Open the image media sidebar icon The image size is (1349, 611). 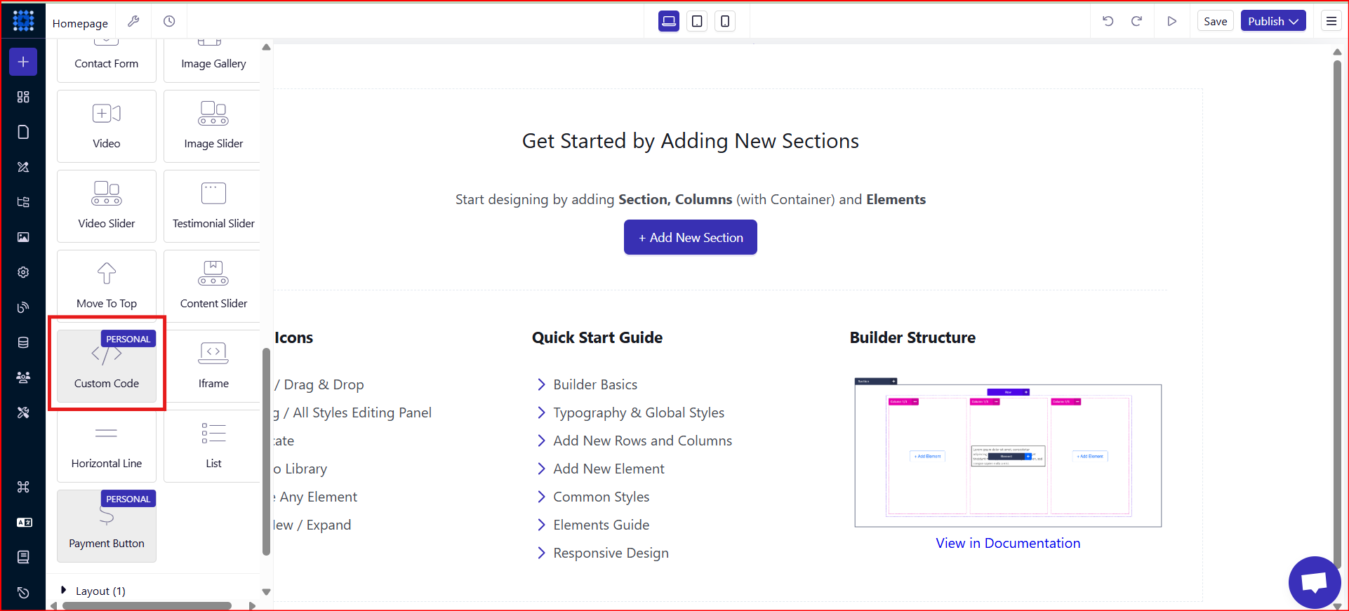pos(23,237)
